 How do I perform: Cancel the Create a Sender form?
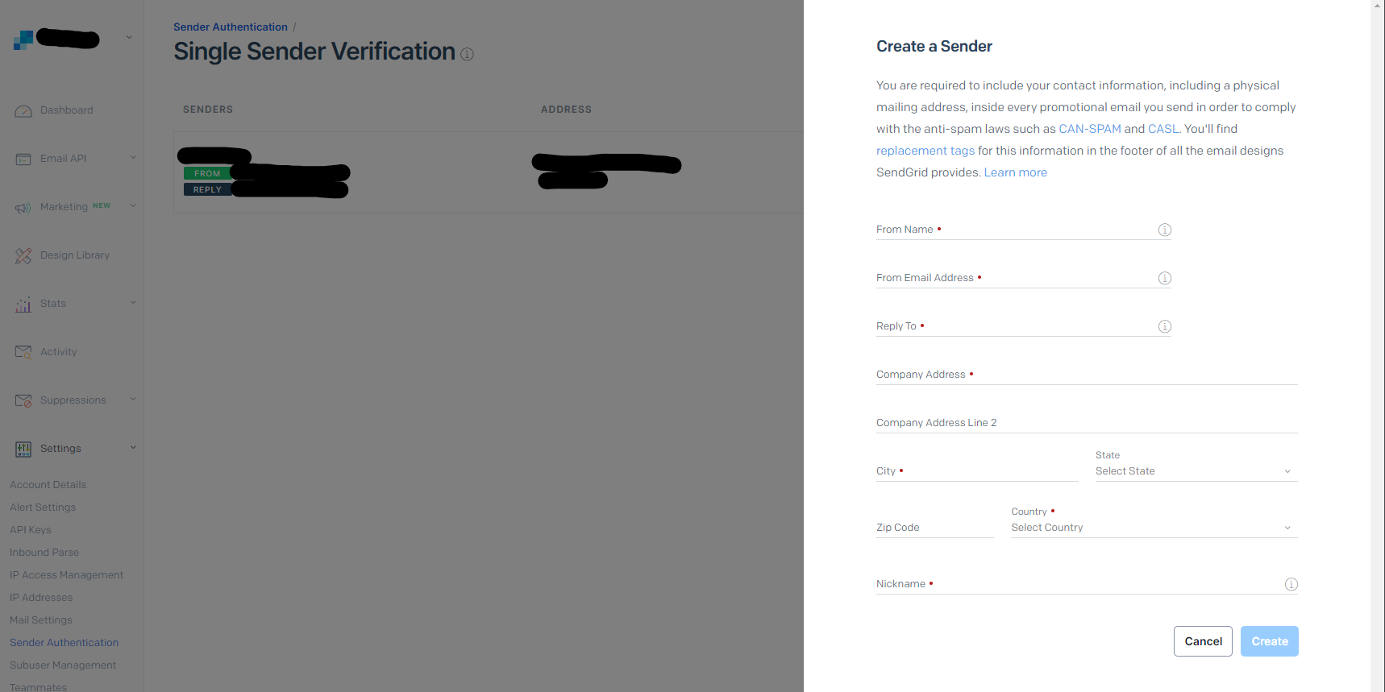pyautogui.click(x=1203, y=640)
